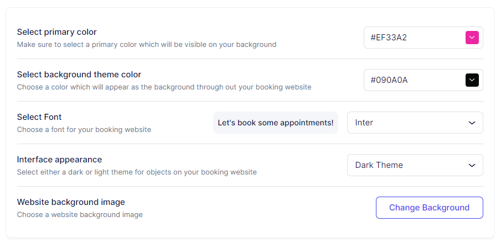Click the dark or light theme description text
This screenshot has width=501, height=243.
137,172
